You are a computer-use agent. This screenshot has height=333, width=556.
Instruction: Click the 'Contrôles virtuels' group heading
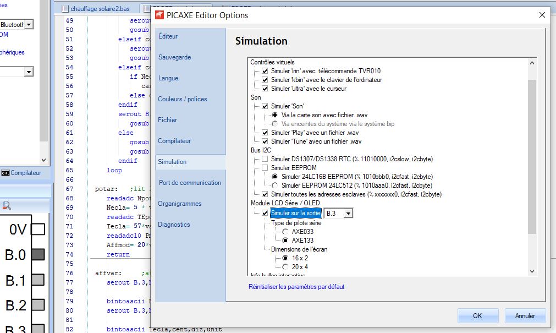(x=272, y=62)
